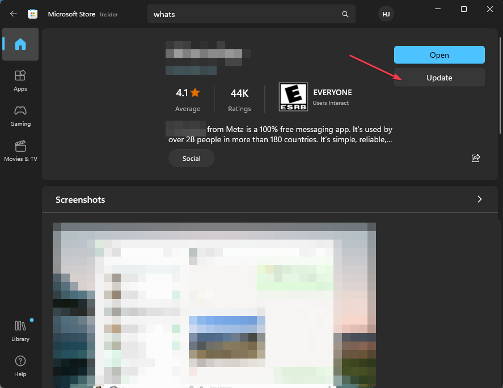Image resolution: width=503 pixels, height=388 pixels.
Task: Click the Screenshots section heading
Action: [80, 199]
